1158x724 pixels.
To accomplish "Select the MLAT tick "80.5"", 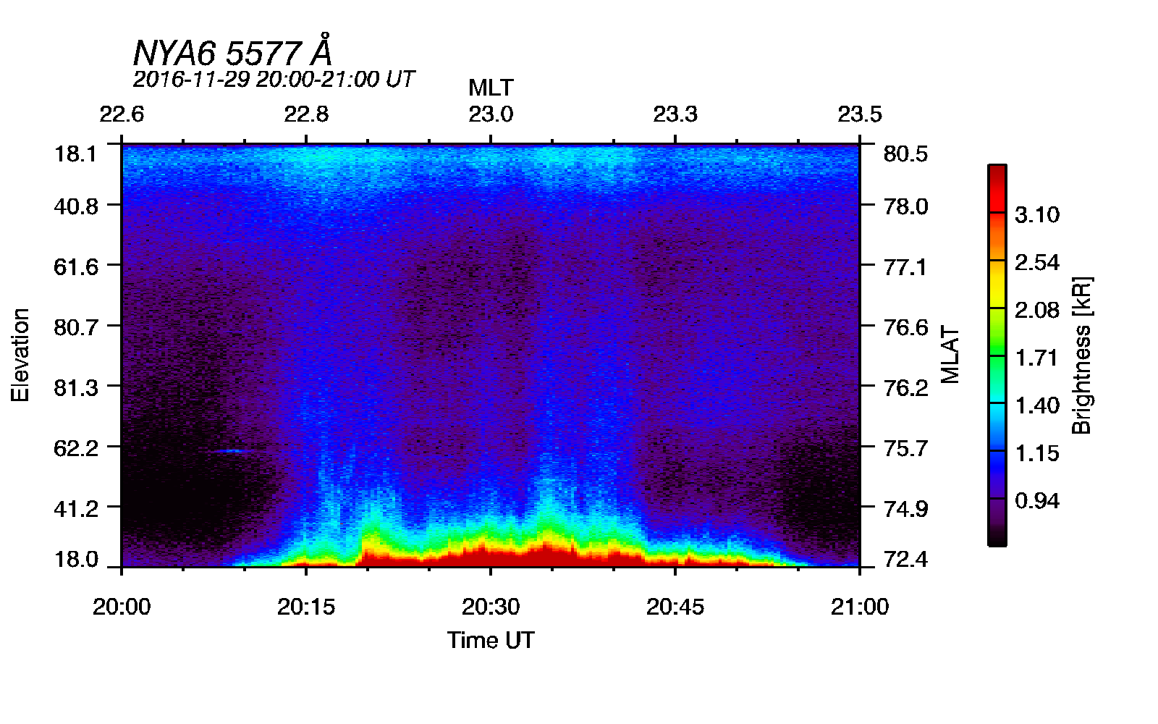I will (x=905, y=153).
